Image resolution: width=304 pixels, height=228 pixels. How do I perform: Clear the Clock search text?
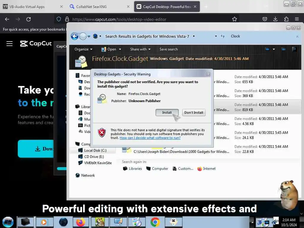tap(297, 37)
